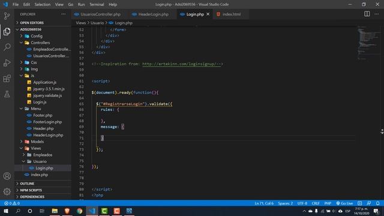Open Brave browser from taskbar
The width and height of the screenshot is (384, 216).
click(67, 211)
